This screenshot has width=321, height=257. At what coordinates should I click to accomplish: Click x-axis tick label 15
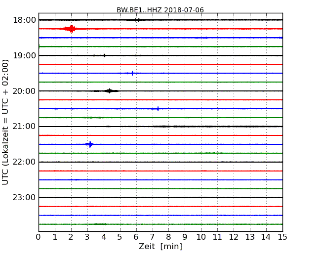282,237
